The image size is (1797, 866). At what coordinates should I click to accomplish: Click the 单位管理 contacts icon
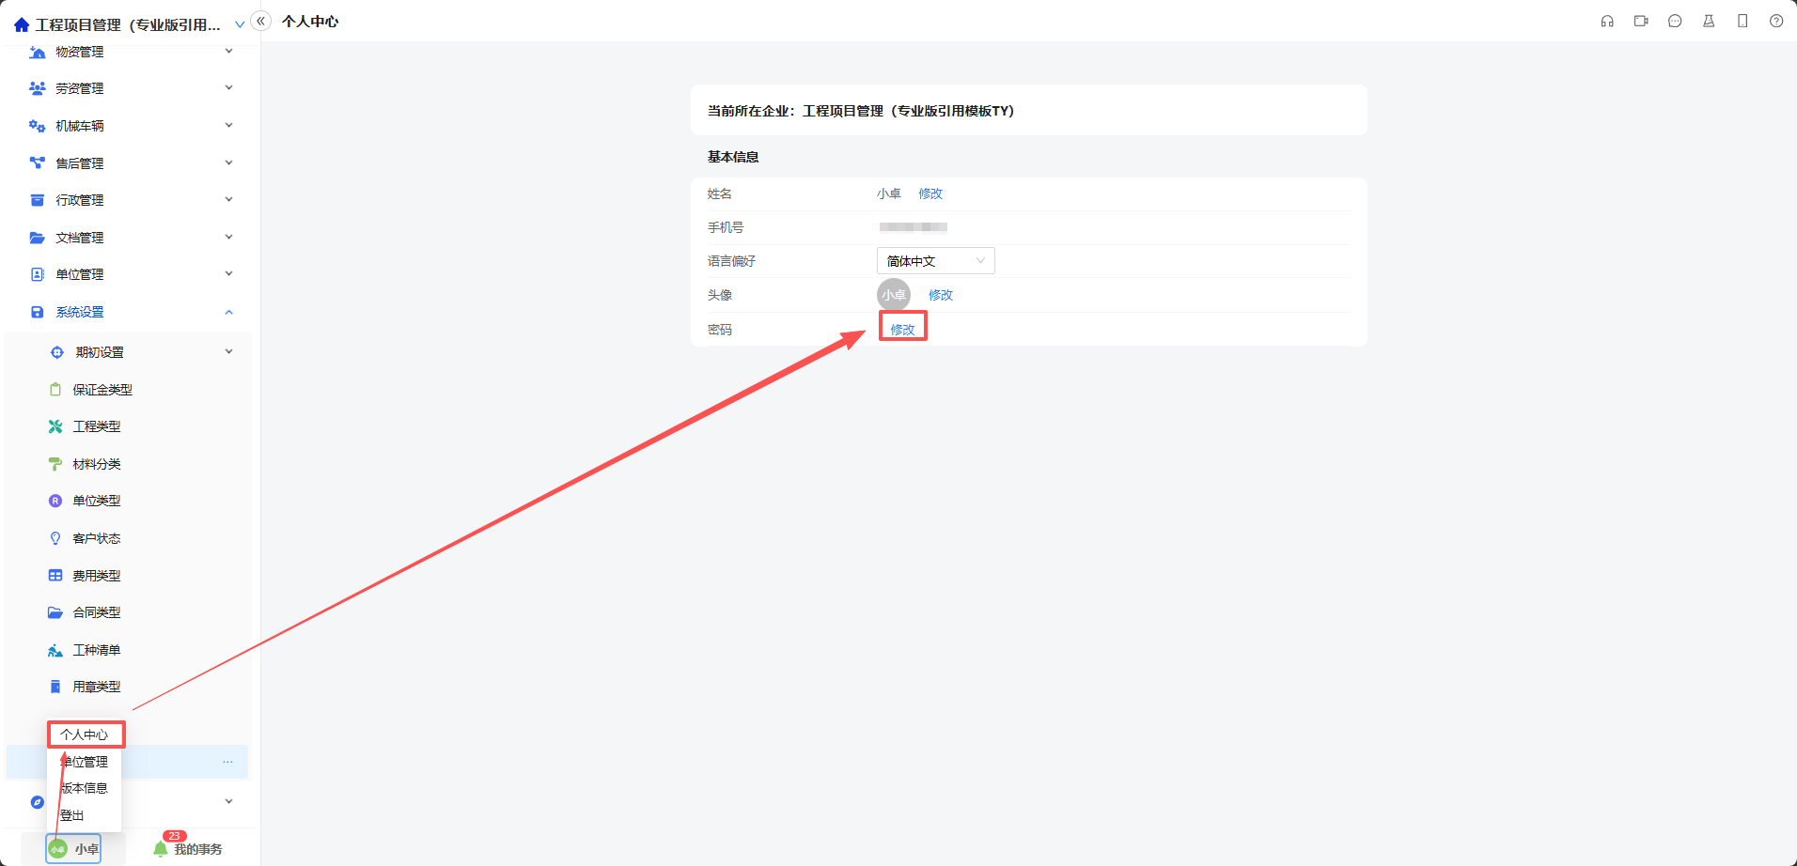click(38, 274)
